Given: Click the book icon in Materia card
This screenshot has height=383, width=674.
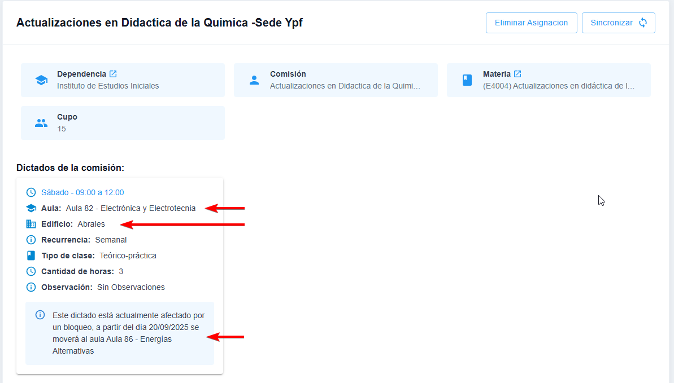Looking at the screenshot, I should click(x=467, y=80).
